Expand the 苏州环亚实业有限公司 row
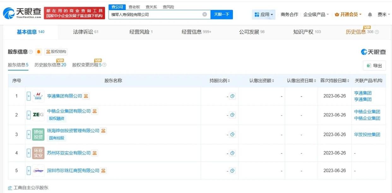The height and width of the screenshot is (193, 392). click(29, 153)
